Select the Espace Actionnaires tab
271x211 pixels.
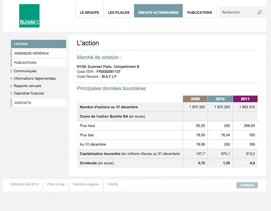tap(158, 12)
